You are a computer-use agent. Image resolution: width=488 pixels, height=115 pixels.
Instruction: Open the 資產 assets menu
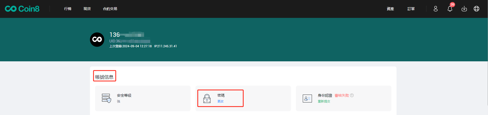pyautogui.click(x=390, y=9)
